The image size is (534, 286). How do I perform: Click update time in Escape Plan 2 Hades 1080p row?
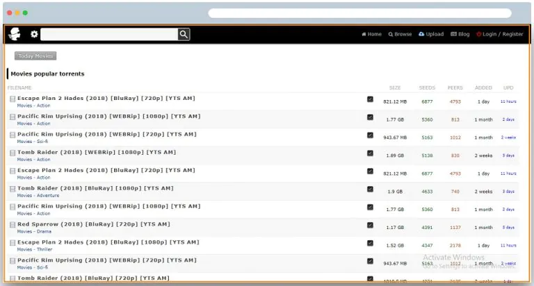click(x=508, y=246)
